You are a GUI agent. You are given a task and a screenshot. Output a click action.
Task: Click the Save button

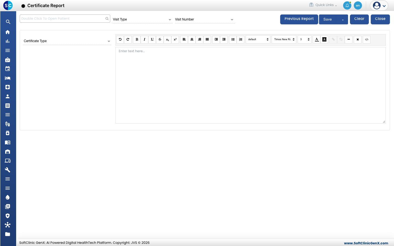328,19
